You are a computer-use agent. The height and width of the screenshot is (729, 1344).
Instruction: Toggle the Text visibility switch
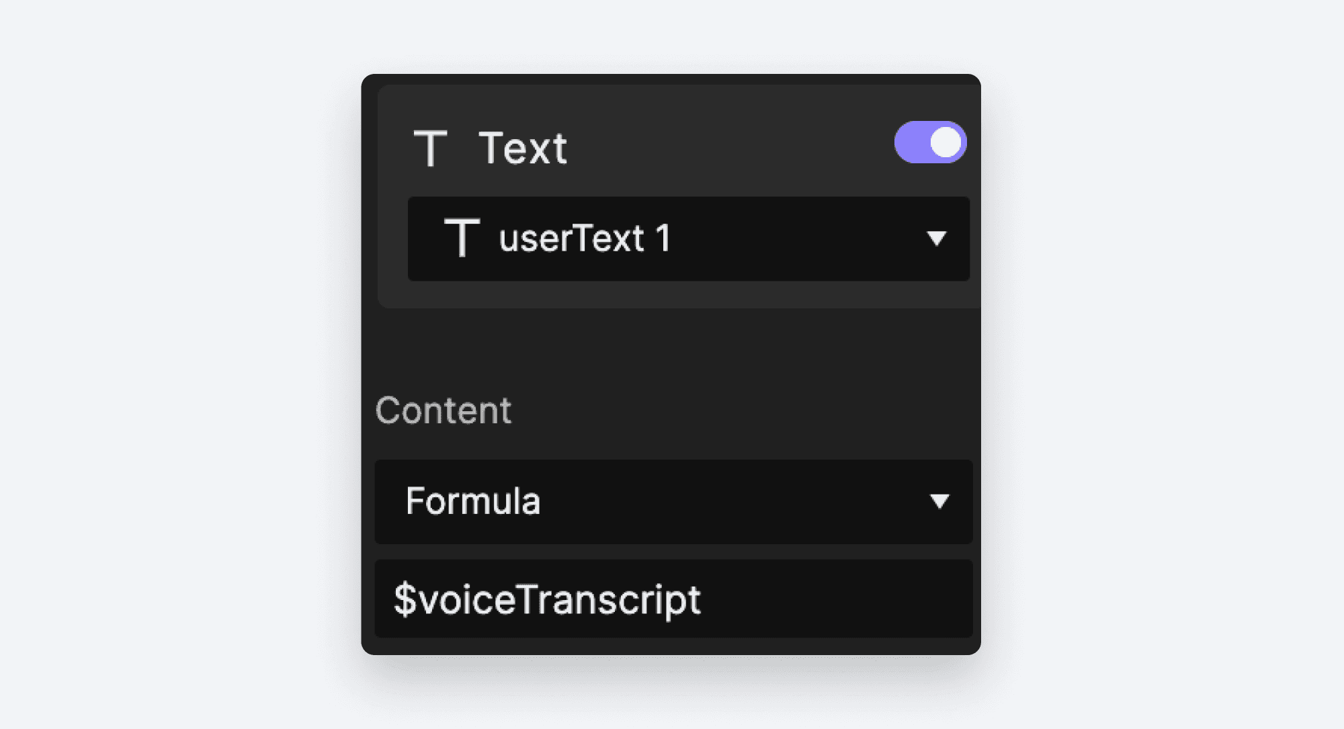931,142
